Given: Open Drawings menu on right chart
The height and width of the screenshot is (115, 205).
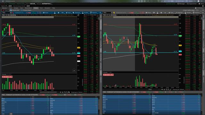Looking at the screenshot, I should 179,13.
